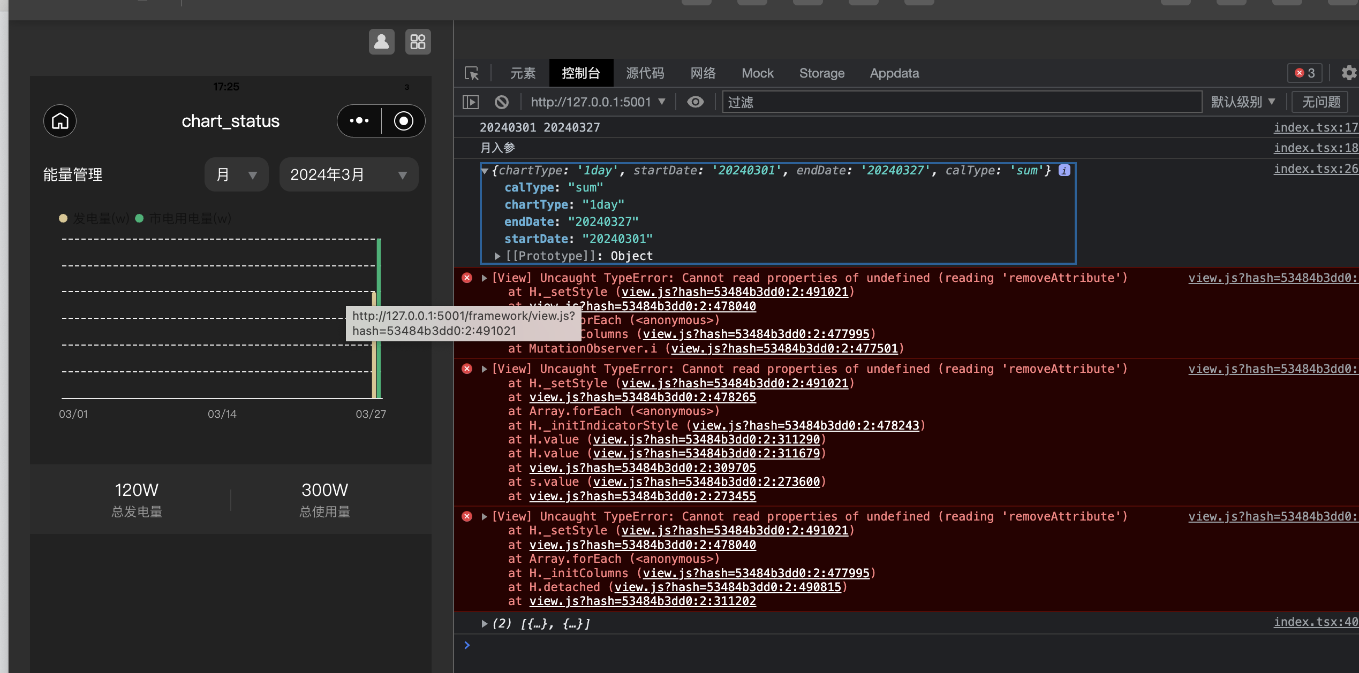
Task: Click the 03/14 axis label
Action: click(222, 414)
